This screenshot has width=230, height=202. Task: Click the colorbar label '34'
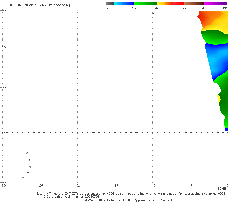156,8
